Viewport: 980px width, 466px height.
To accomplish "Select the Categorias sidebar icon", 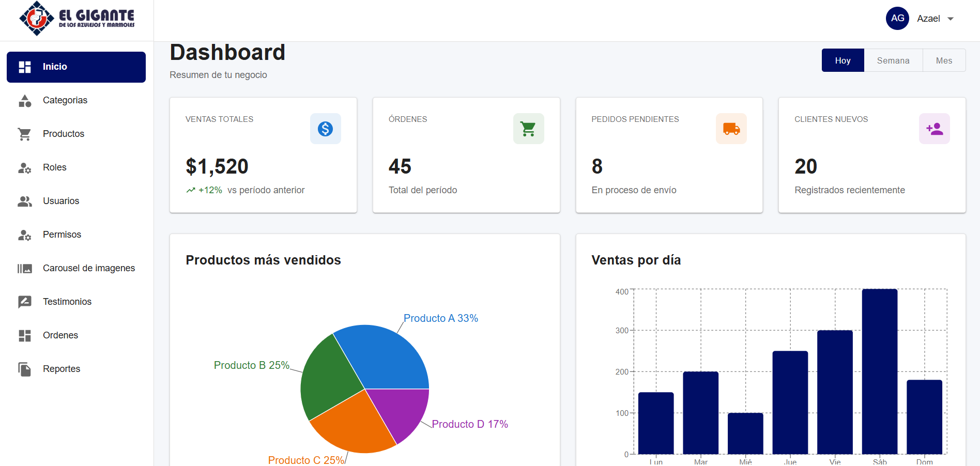I will 24,100.
